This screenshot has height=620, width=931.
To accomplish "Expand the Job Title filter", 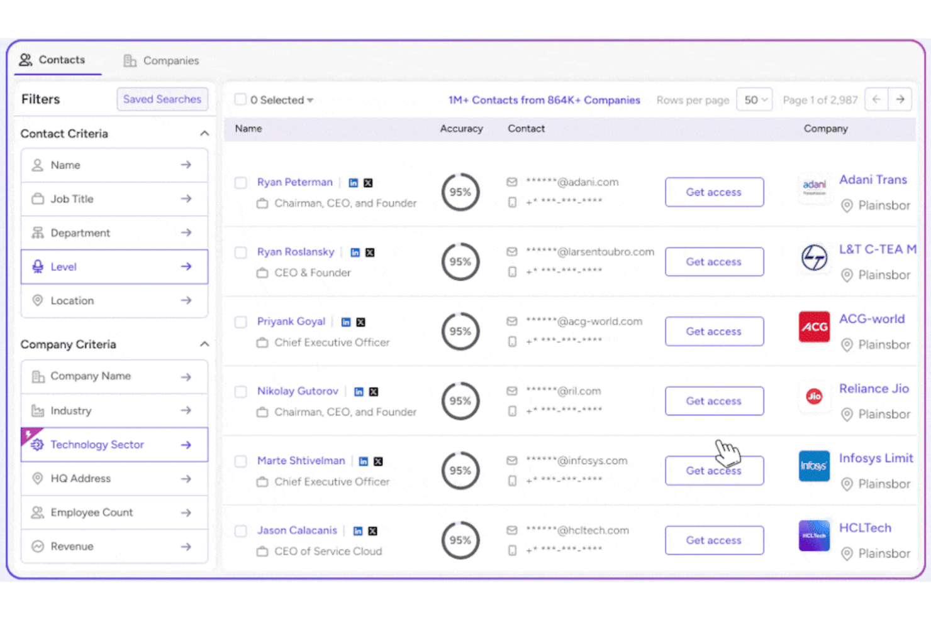I will [114, 199].
